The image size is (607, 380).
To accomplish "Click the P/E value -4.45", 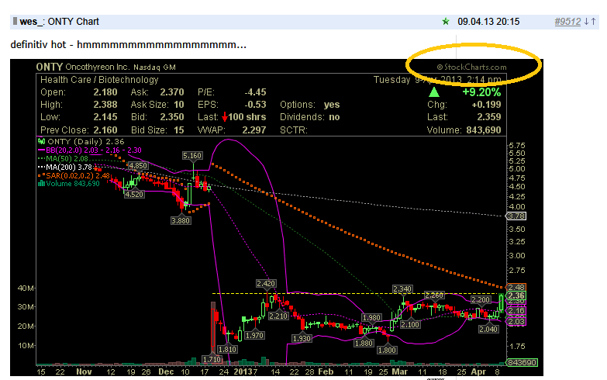I will 255,92.
